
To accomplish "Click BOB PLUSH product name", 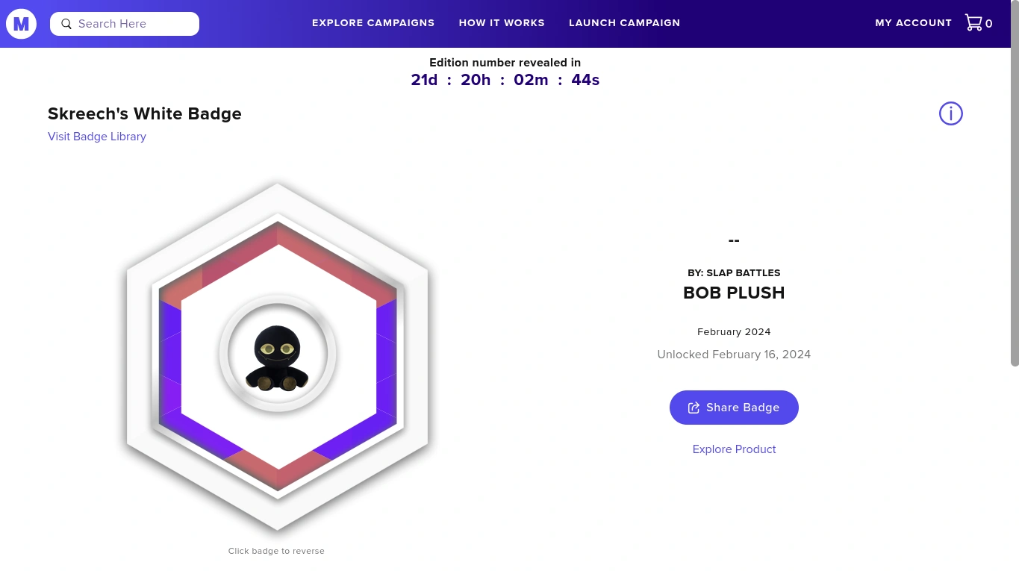I will pyautogui.click(x=734, y=293).
